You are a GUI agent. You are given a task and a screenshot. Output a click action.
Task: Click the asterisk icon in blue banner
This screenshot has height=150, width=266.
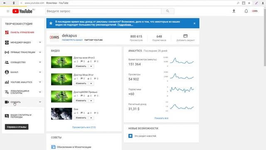pyautogui.click(x=51, y=23)
